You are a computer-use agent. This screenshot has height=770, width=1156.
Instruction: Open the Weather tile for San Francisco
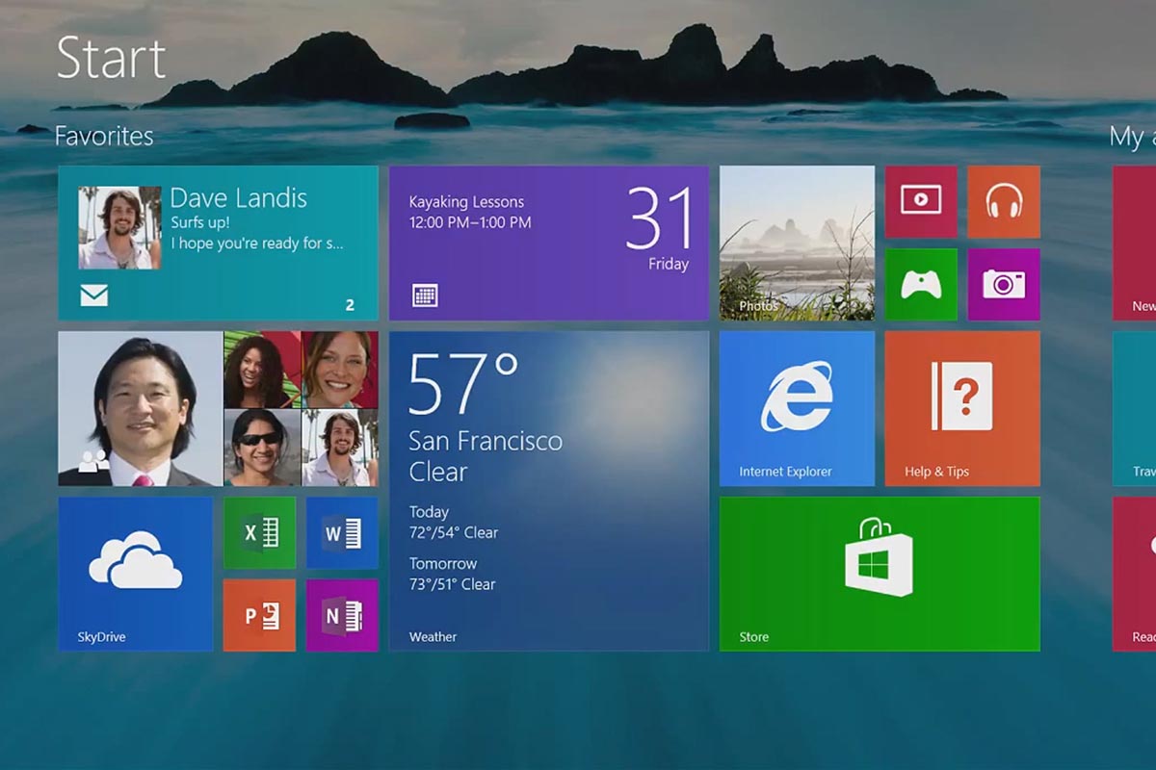(x=548, y=491)
